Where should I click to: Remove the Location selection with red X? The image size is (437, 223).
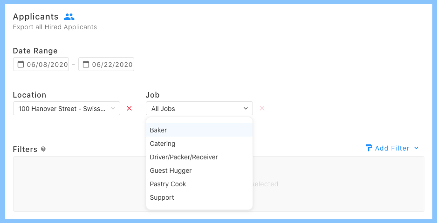[130, 108]
